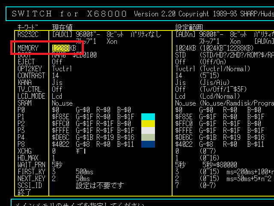The width and height of the screenshot is (274, 206).
Task: Pick the P1 palette keyword
Action: (21, 117)
